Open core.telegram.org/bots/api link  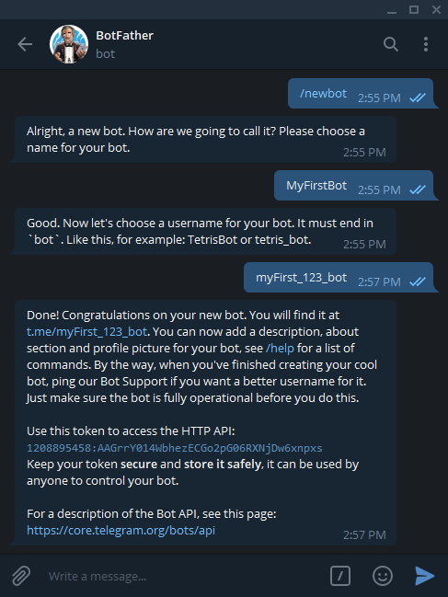[121, 530]
